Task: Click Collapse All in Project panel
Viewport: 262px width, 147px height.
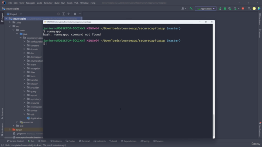Action: pos(68,14)
